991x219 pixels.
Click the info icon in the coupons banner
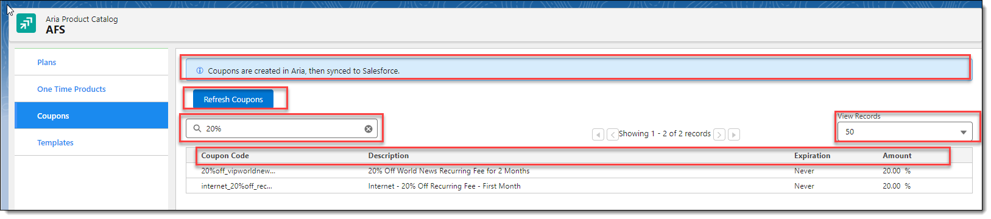200,71
